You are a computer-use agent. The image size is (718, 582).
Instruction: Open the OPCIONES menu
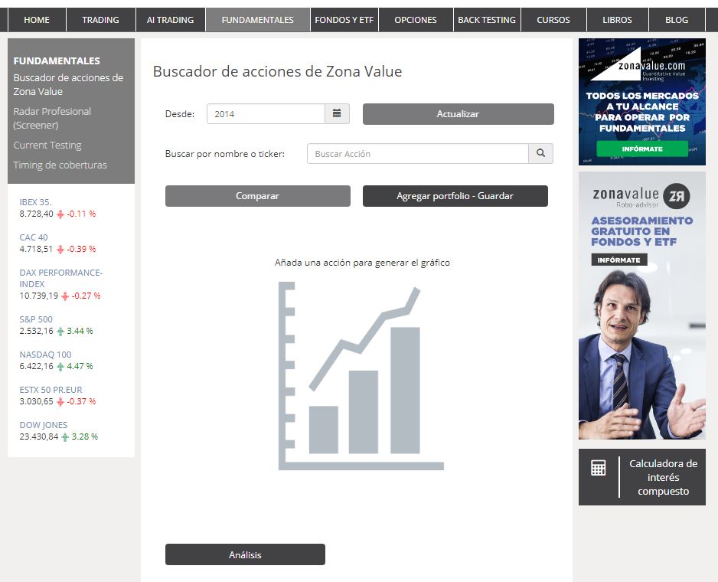pyautogui.click(x=416, y=20)
